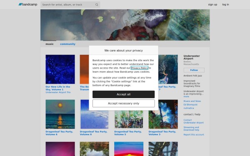Open the striped sunset album cover
The image size is (250, 156).
coord(129,149)
